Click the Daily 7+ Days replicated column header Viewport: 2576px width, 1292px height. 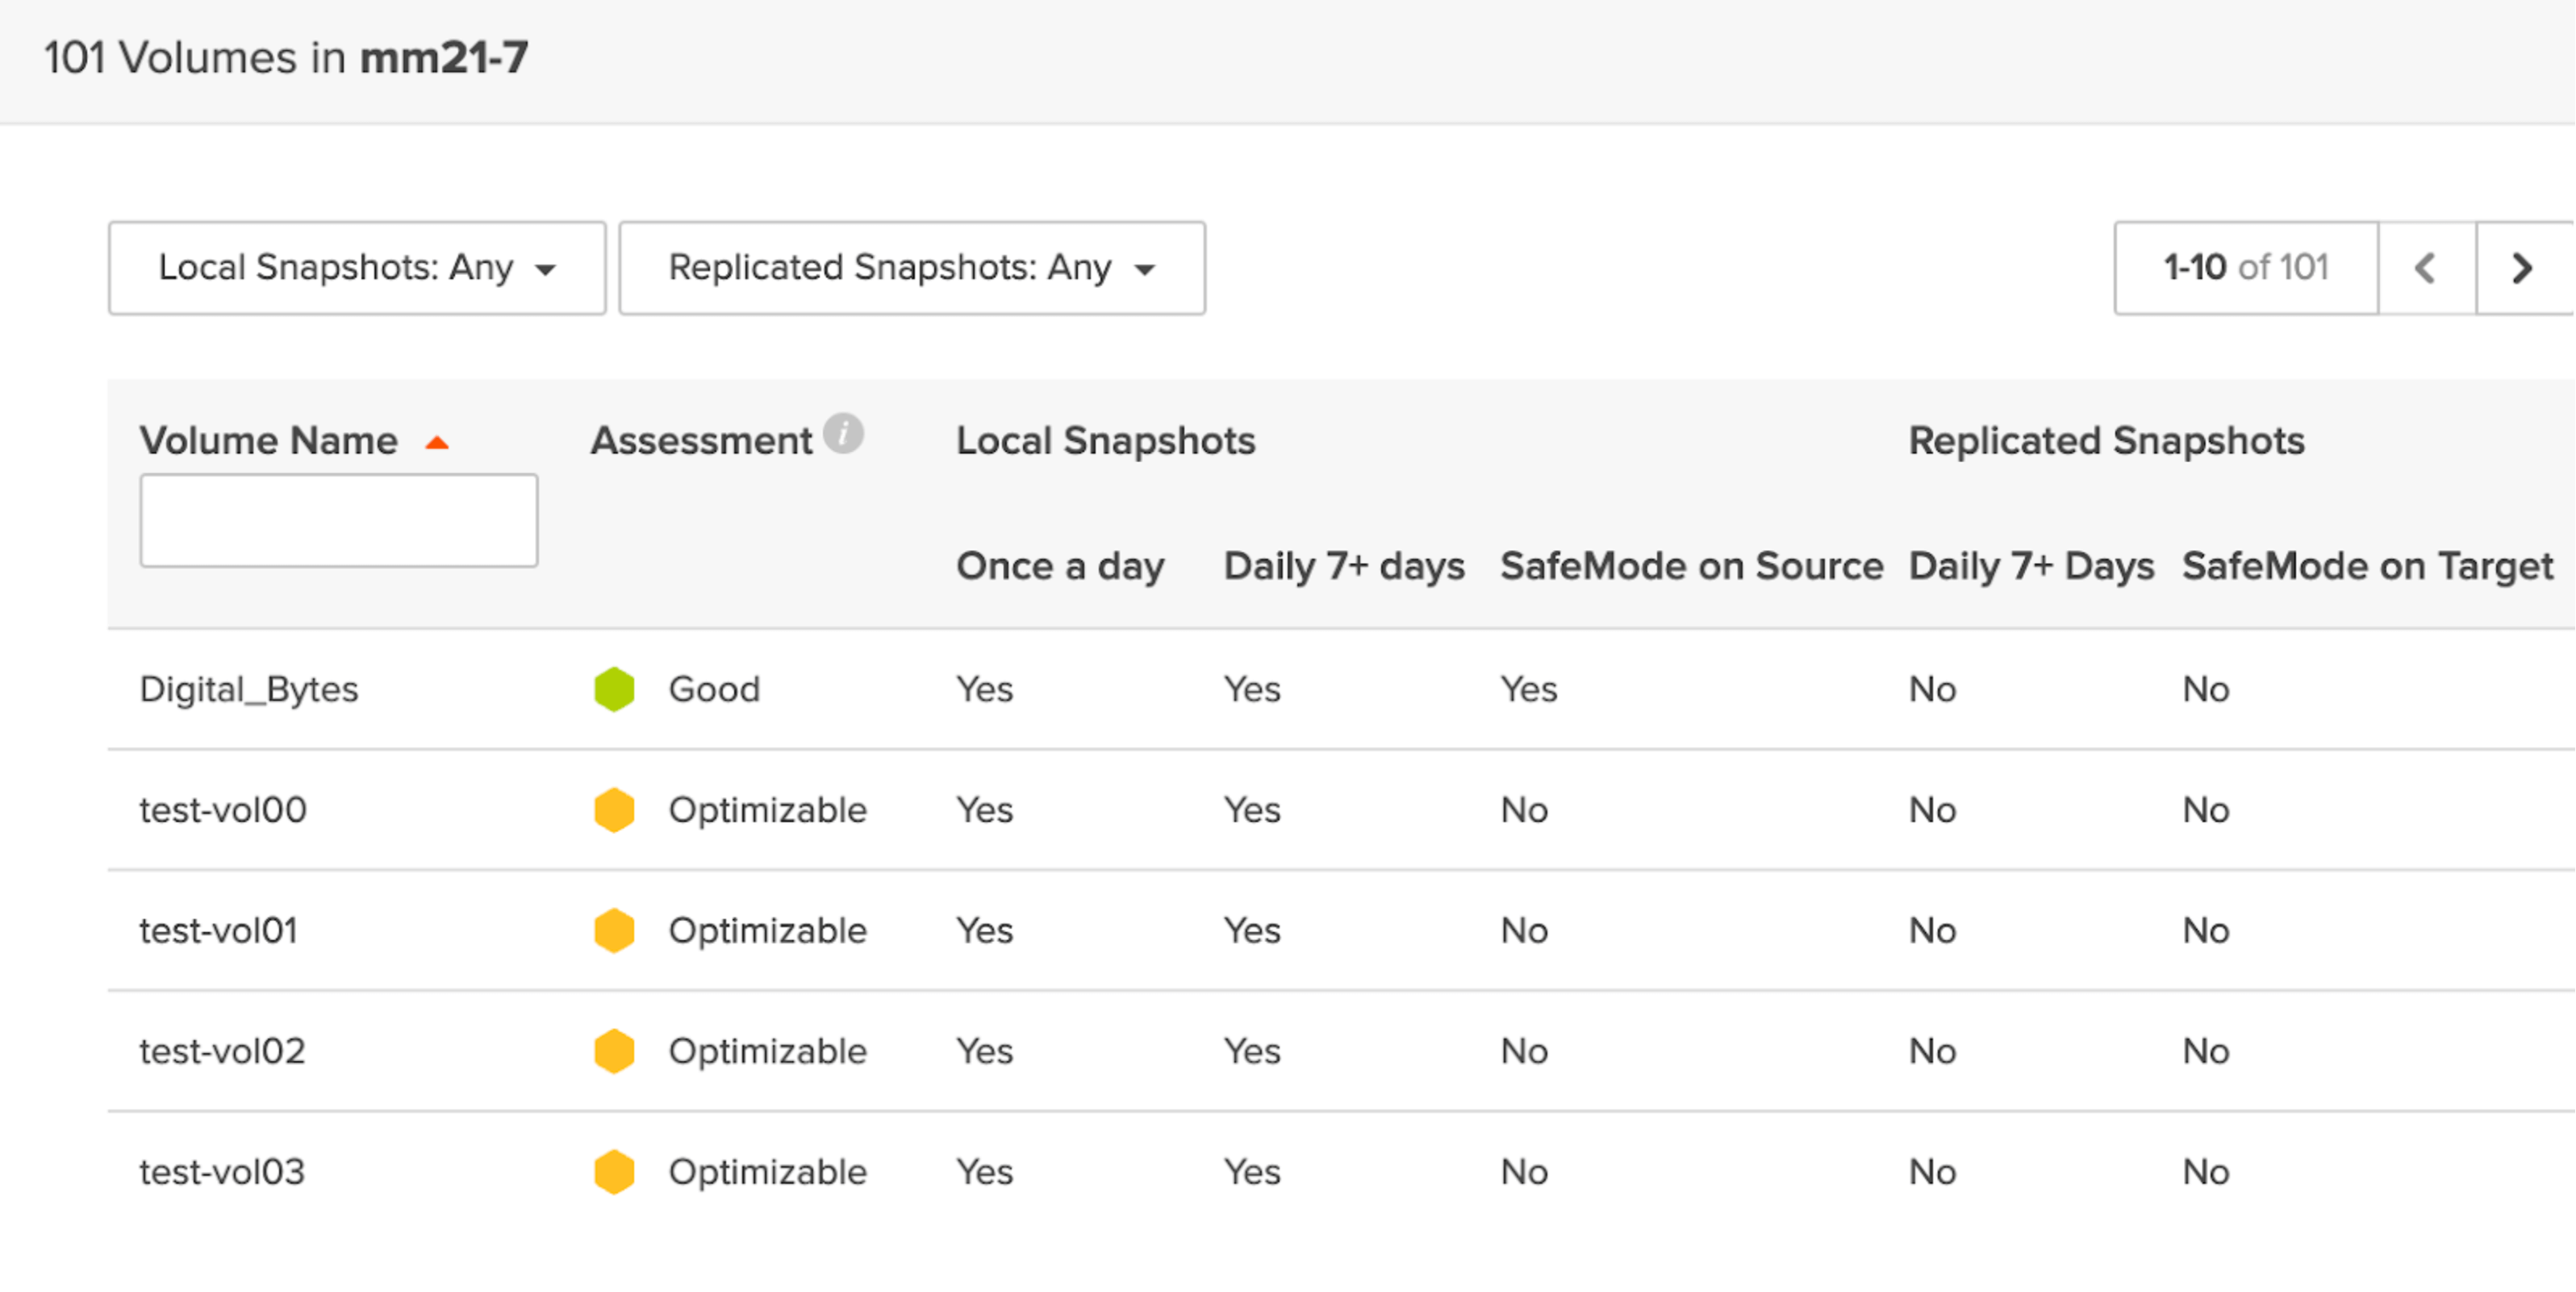(x=2031, y=567)
